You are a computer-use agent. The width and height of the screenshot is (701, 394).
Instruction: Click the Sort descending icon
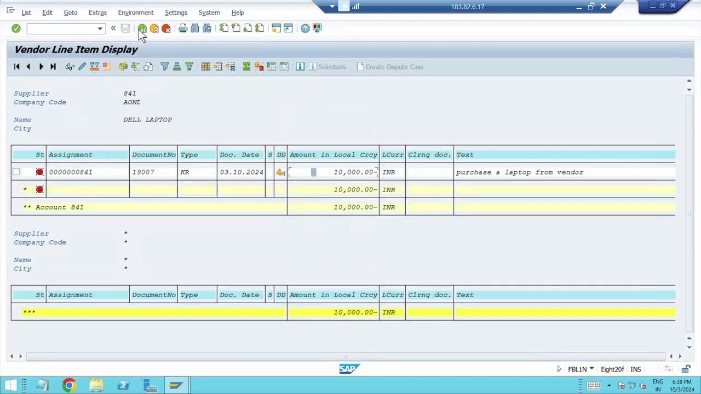point(188,67)
